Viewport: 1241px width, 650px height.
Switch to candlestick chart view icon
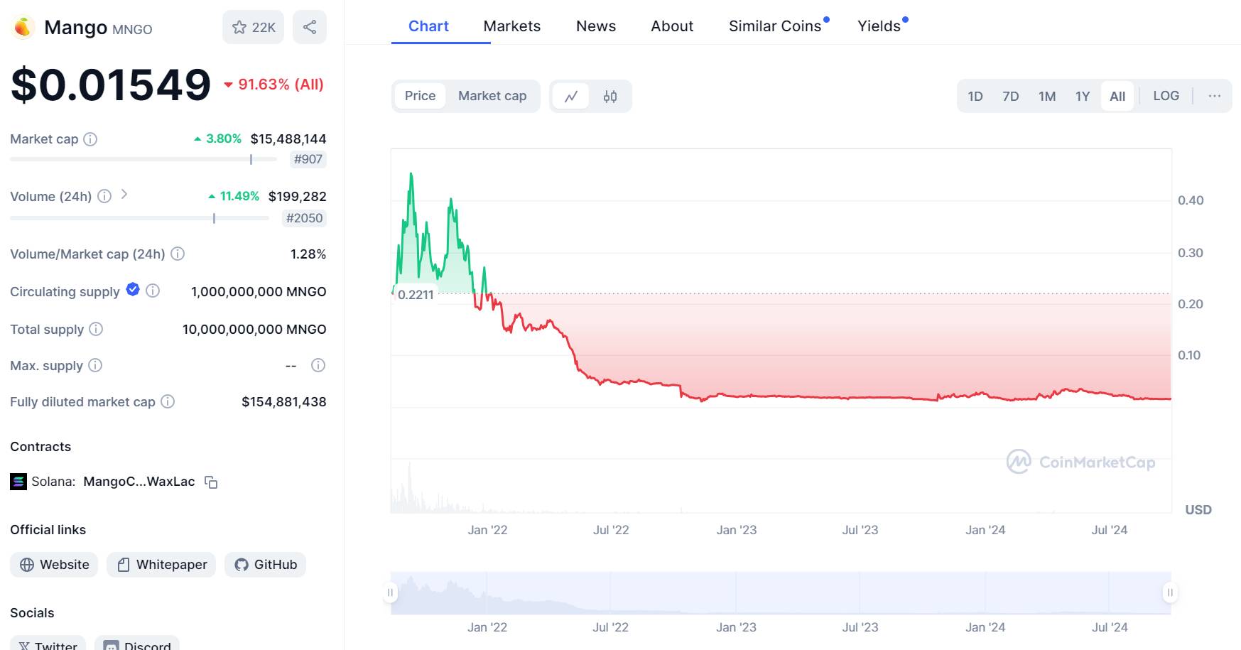point(610,96)
